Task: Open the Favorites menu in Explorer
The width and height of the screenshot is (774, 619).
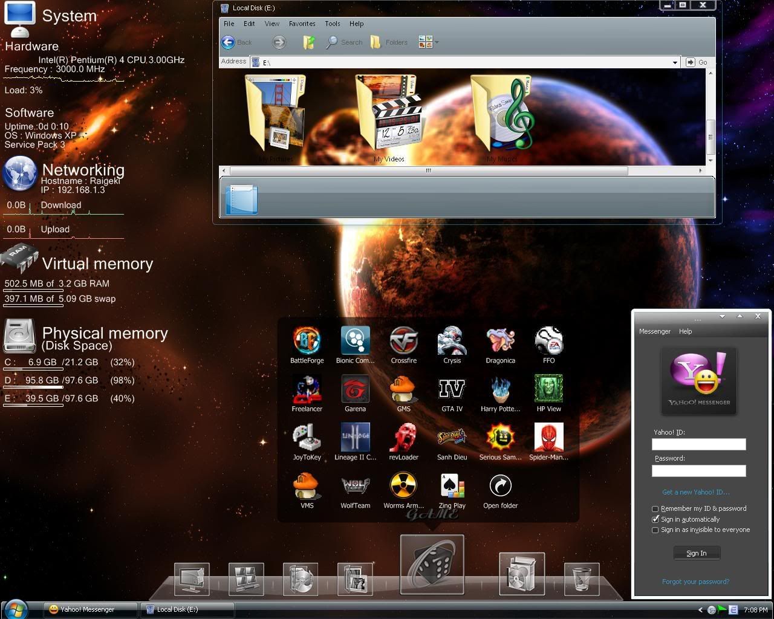Action: (302, 24)
